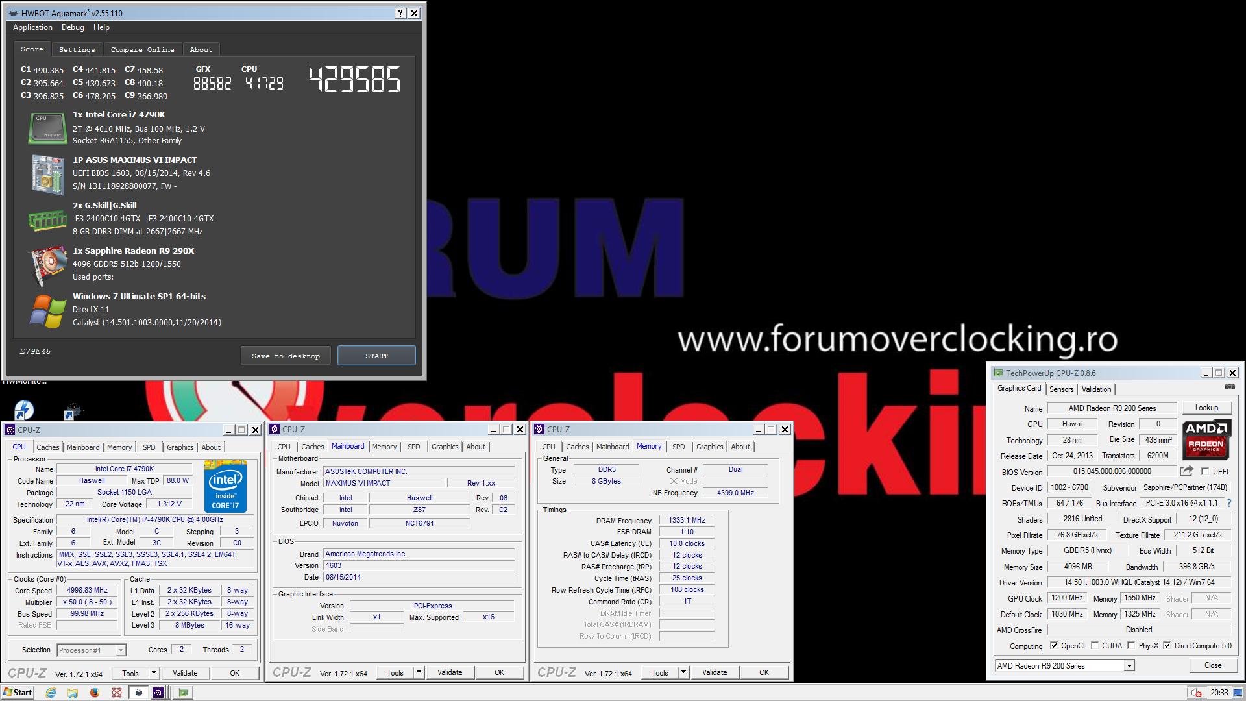The width and height of the screenshot is (1246, 701).
Task: Switch to the Settings tab in HWBOT
Action: (x=77, y=50)
